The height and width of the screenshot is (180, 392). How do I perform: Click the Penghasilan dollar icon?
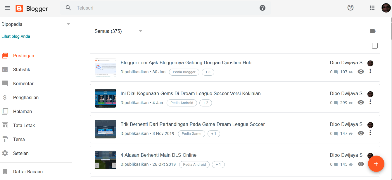click(5, 97)
